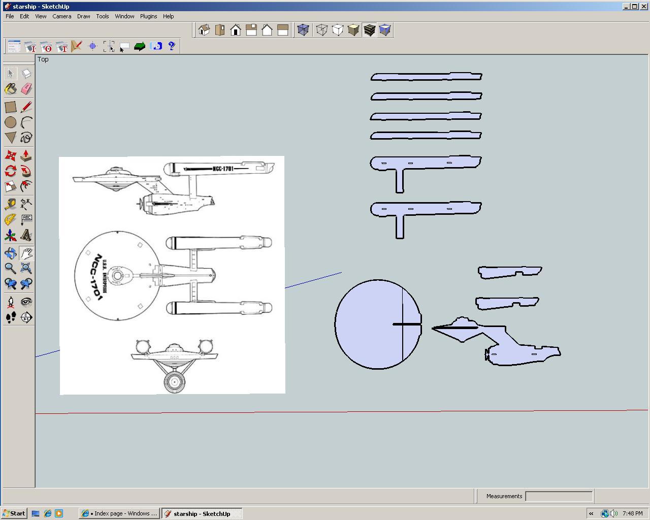Select the Paint Bucket tool
The width and height of the screenshot is (650, 520).
pos(10,89)
